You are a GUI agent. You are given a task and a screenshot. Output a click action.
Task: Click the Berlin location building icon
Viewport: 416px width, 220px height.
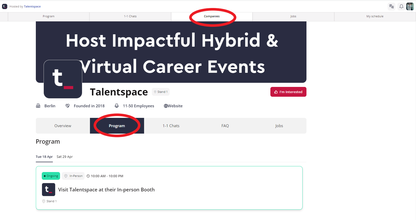click(38, 106)
